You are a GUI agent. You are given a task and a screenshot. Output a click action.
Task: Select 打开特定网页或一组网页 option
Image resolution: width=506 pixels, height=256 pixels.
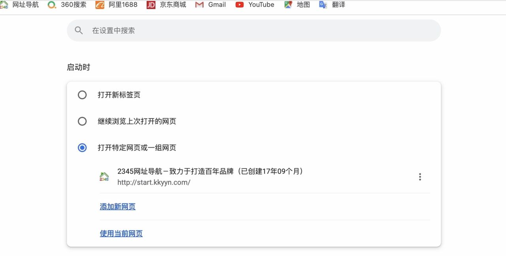(x=82, y=148)
